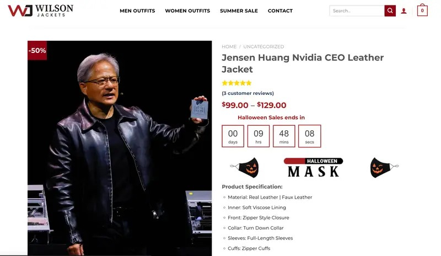Screen dimensions: 441x256
Task: Follow the Home breadcrumb link
Action: tap(229, 47)
